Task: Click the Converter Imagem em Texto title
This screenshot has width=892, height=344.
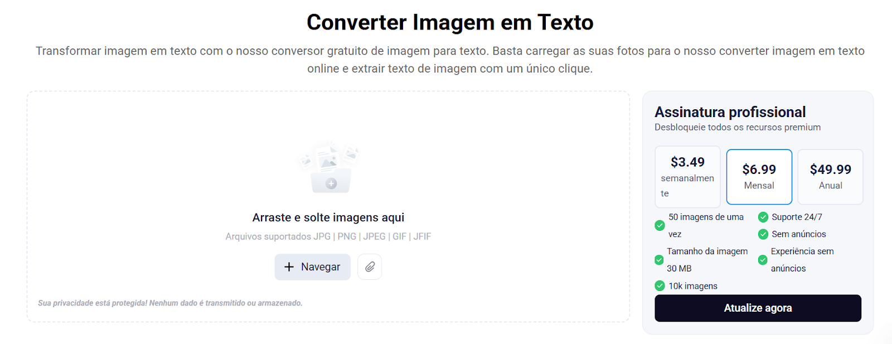Action: 450,22
